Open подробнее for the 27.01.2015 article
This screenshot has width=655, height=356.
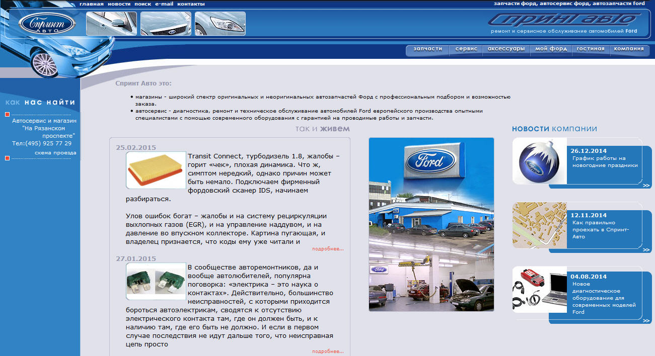pyautogui.click(x=328, y=351)
